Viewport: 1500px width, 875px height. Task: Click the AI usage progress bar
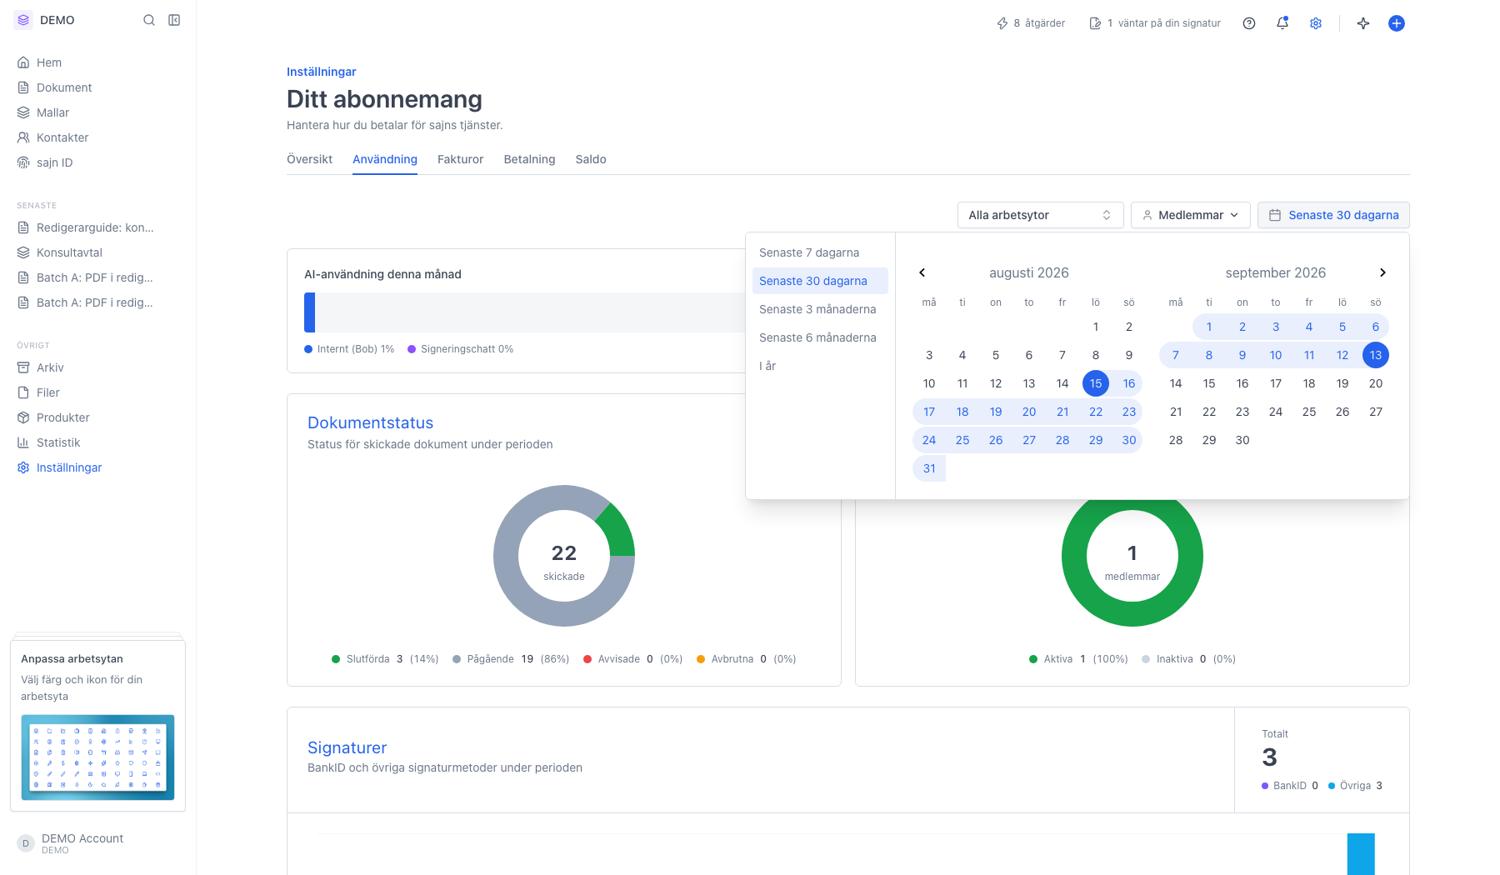[x=525, y=312]
